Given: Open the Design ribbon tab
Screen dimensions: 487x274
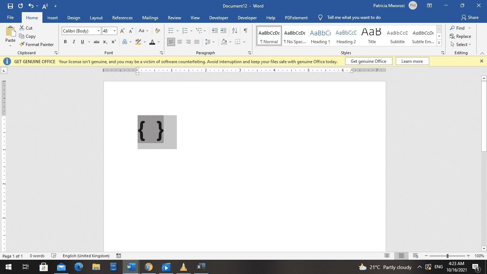Looking at the screenshot, I should pyautogui.click(x=74, y=17).
